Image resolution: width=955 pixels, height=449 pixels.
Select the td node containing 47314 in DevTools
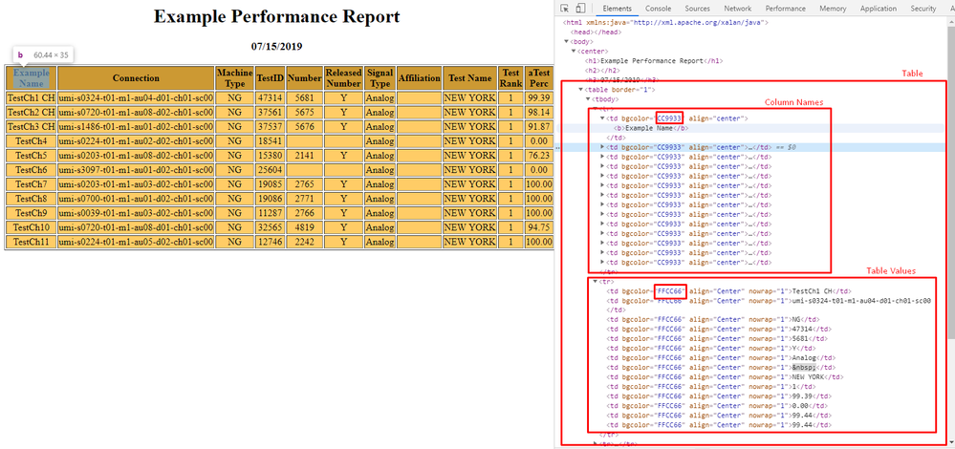(719, 330)
